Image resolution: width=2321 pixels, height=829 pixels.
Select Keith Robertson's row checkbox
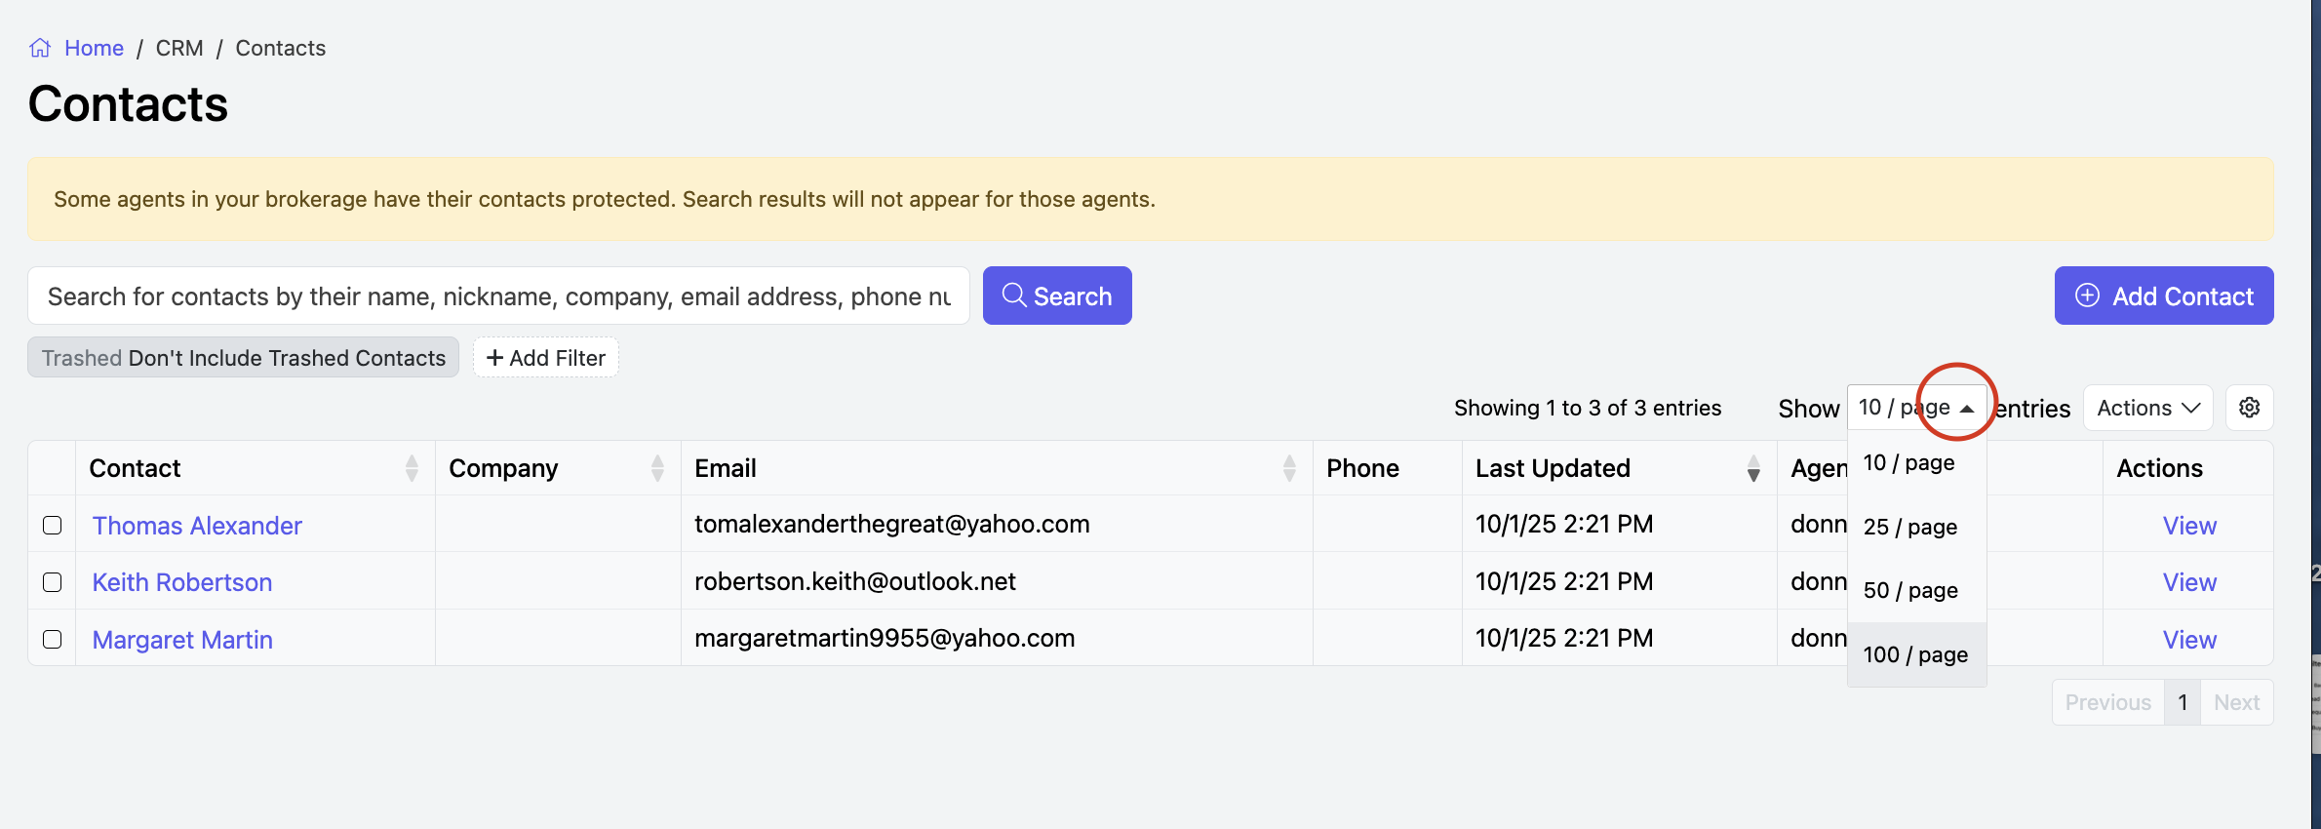coord(53,582)
